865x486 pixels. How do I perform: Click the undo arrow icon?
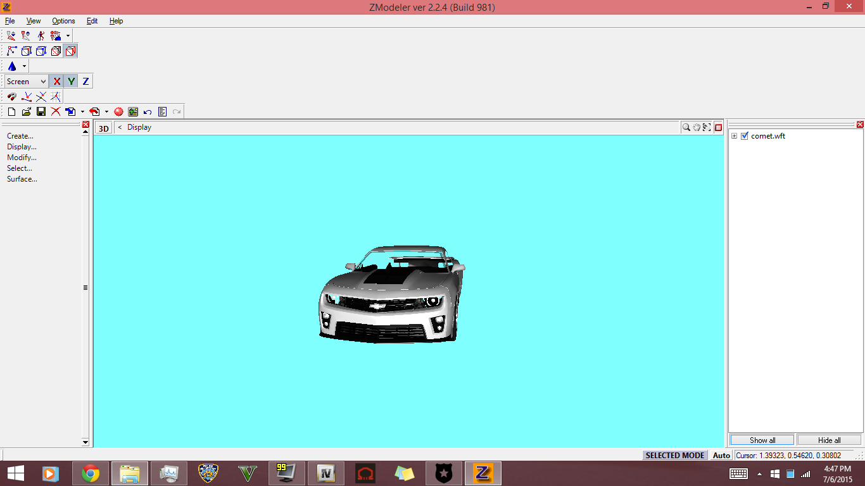148,112
